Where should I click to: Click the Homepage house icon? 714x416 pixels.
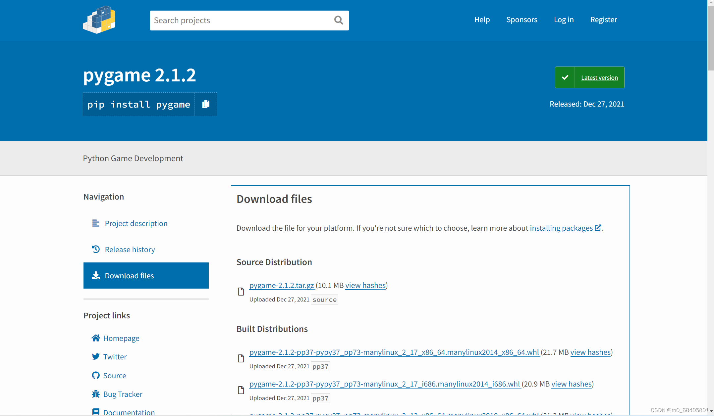coord(96,338)
